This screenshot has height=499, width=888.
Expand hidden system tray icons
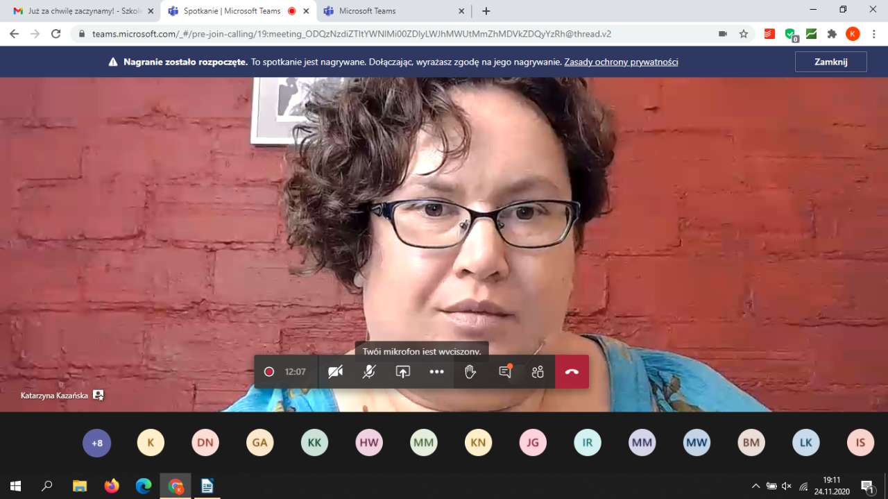(x=755, y=486)
